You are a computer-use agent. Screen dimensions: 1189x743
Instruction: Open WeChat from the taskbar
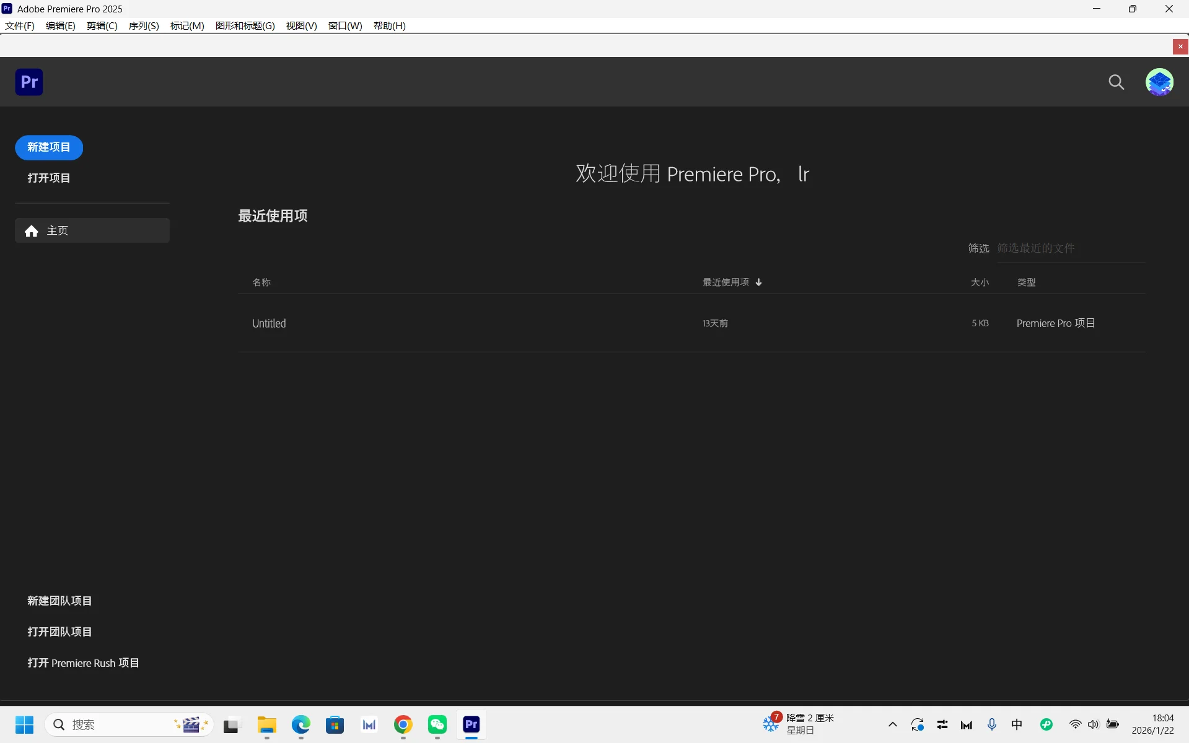(x=437, y=724)
